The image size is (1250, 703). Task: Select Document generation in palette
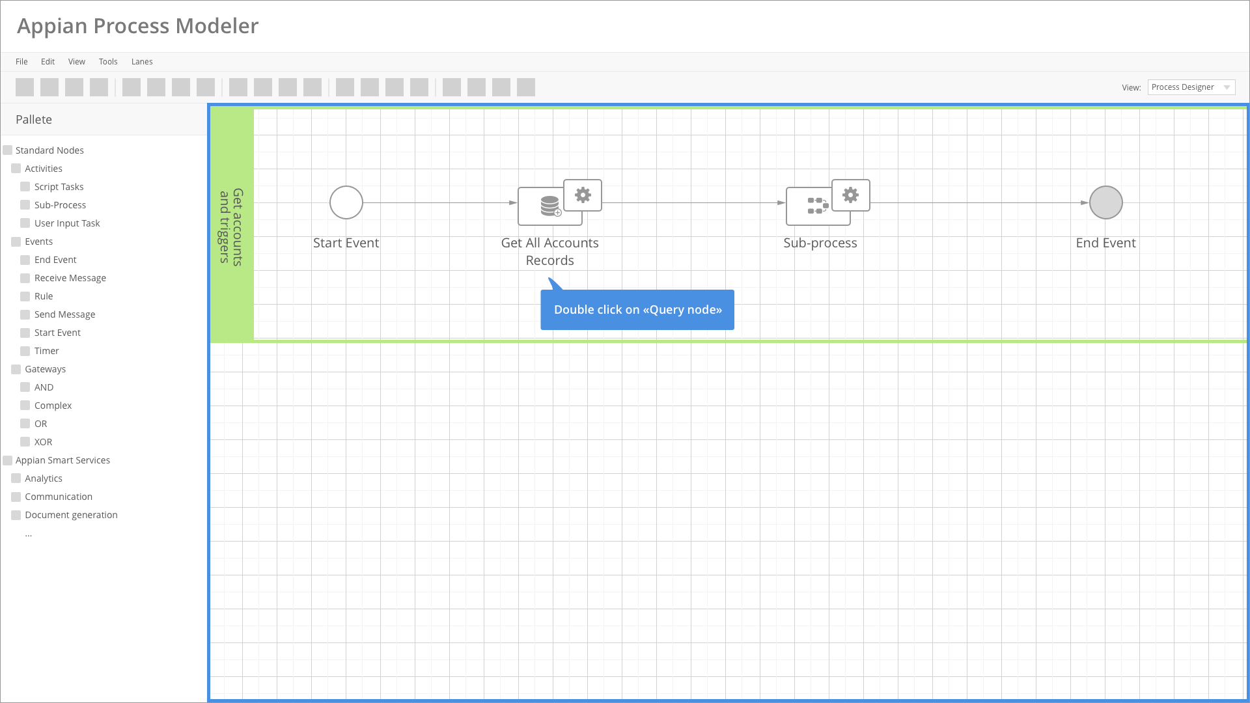(71, 515)
